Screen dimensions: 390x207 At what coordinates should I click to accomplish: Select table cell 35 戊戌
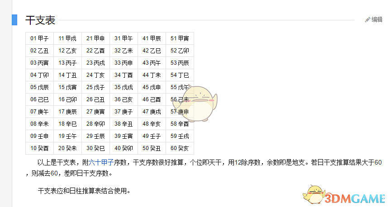click(124, 87)
